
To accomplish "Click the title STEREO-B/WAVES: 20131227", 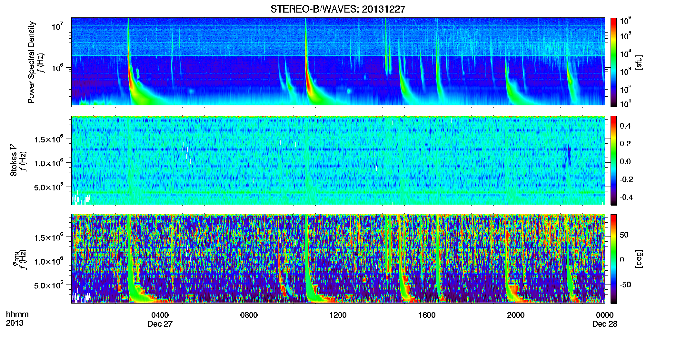I will (x=338, y=9).
